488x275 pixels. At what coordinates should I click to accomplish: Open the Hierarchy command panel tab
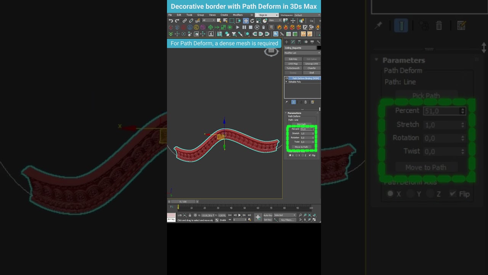click(x=299, y=42)
